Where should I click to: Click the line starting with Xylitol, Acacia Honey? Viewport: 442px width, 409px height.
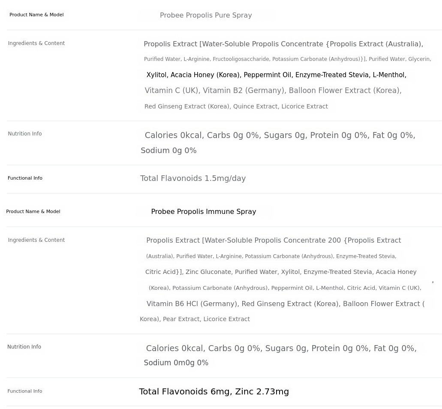276,75
